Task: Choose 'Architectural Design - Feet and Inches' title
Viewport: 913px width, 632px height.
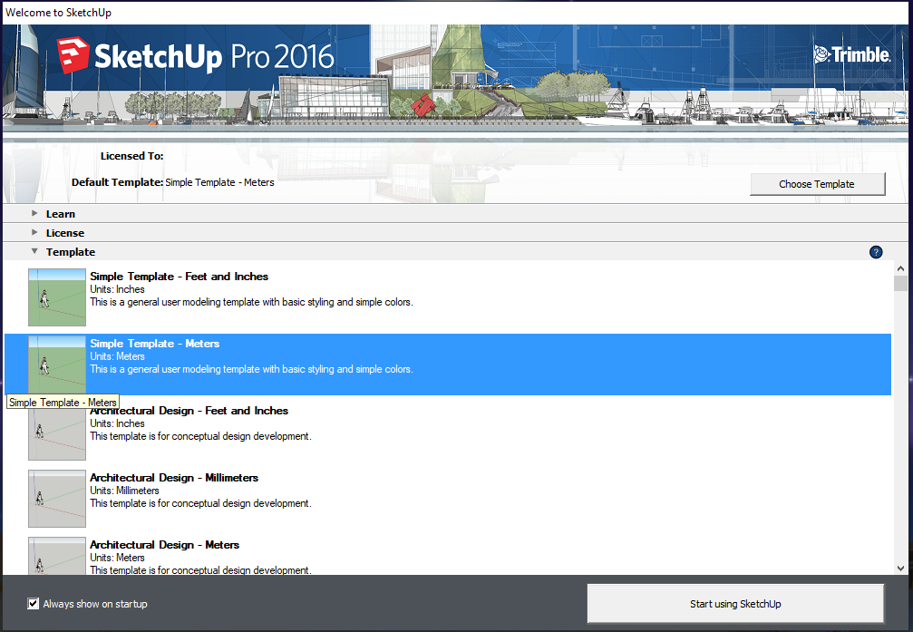Action: coord(189,411)
